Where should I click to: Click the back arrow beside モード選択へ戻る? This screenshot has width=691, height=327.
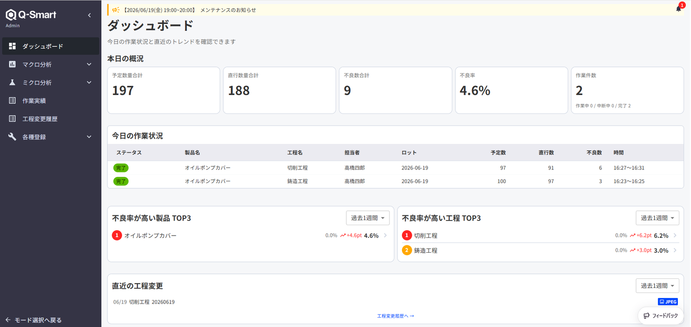[x=8, y=320]
